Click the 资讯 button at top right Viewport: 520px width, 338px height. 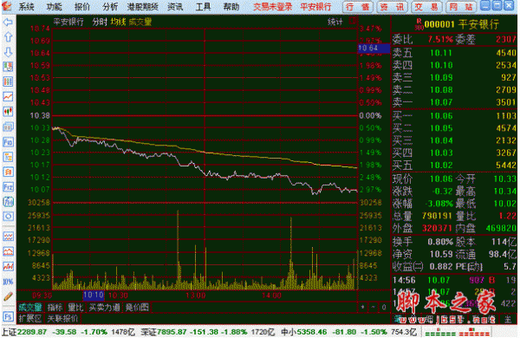coord(392,7)
